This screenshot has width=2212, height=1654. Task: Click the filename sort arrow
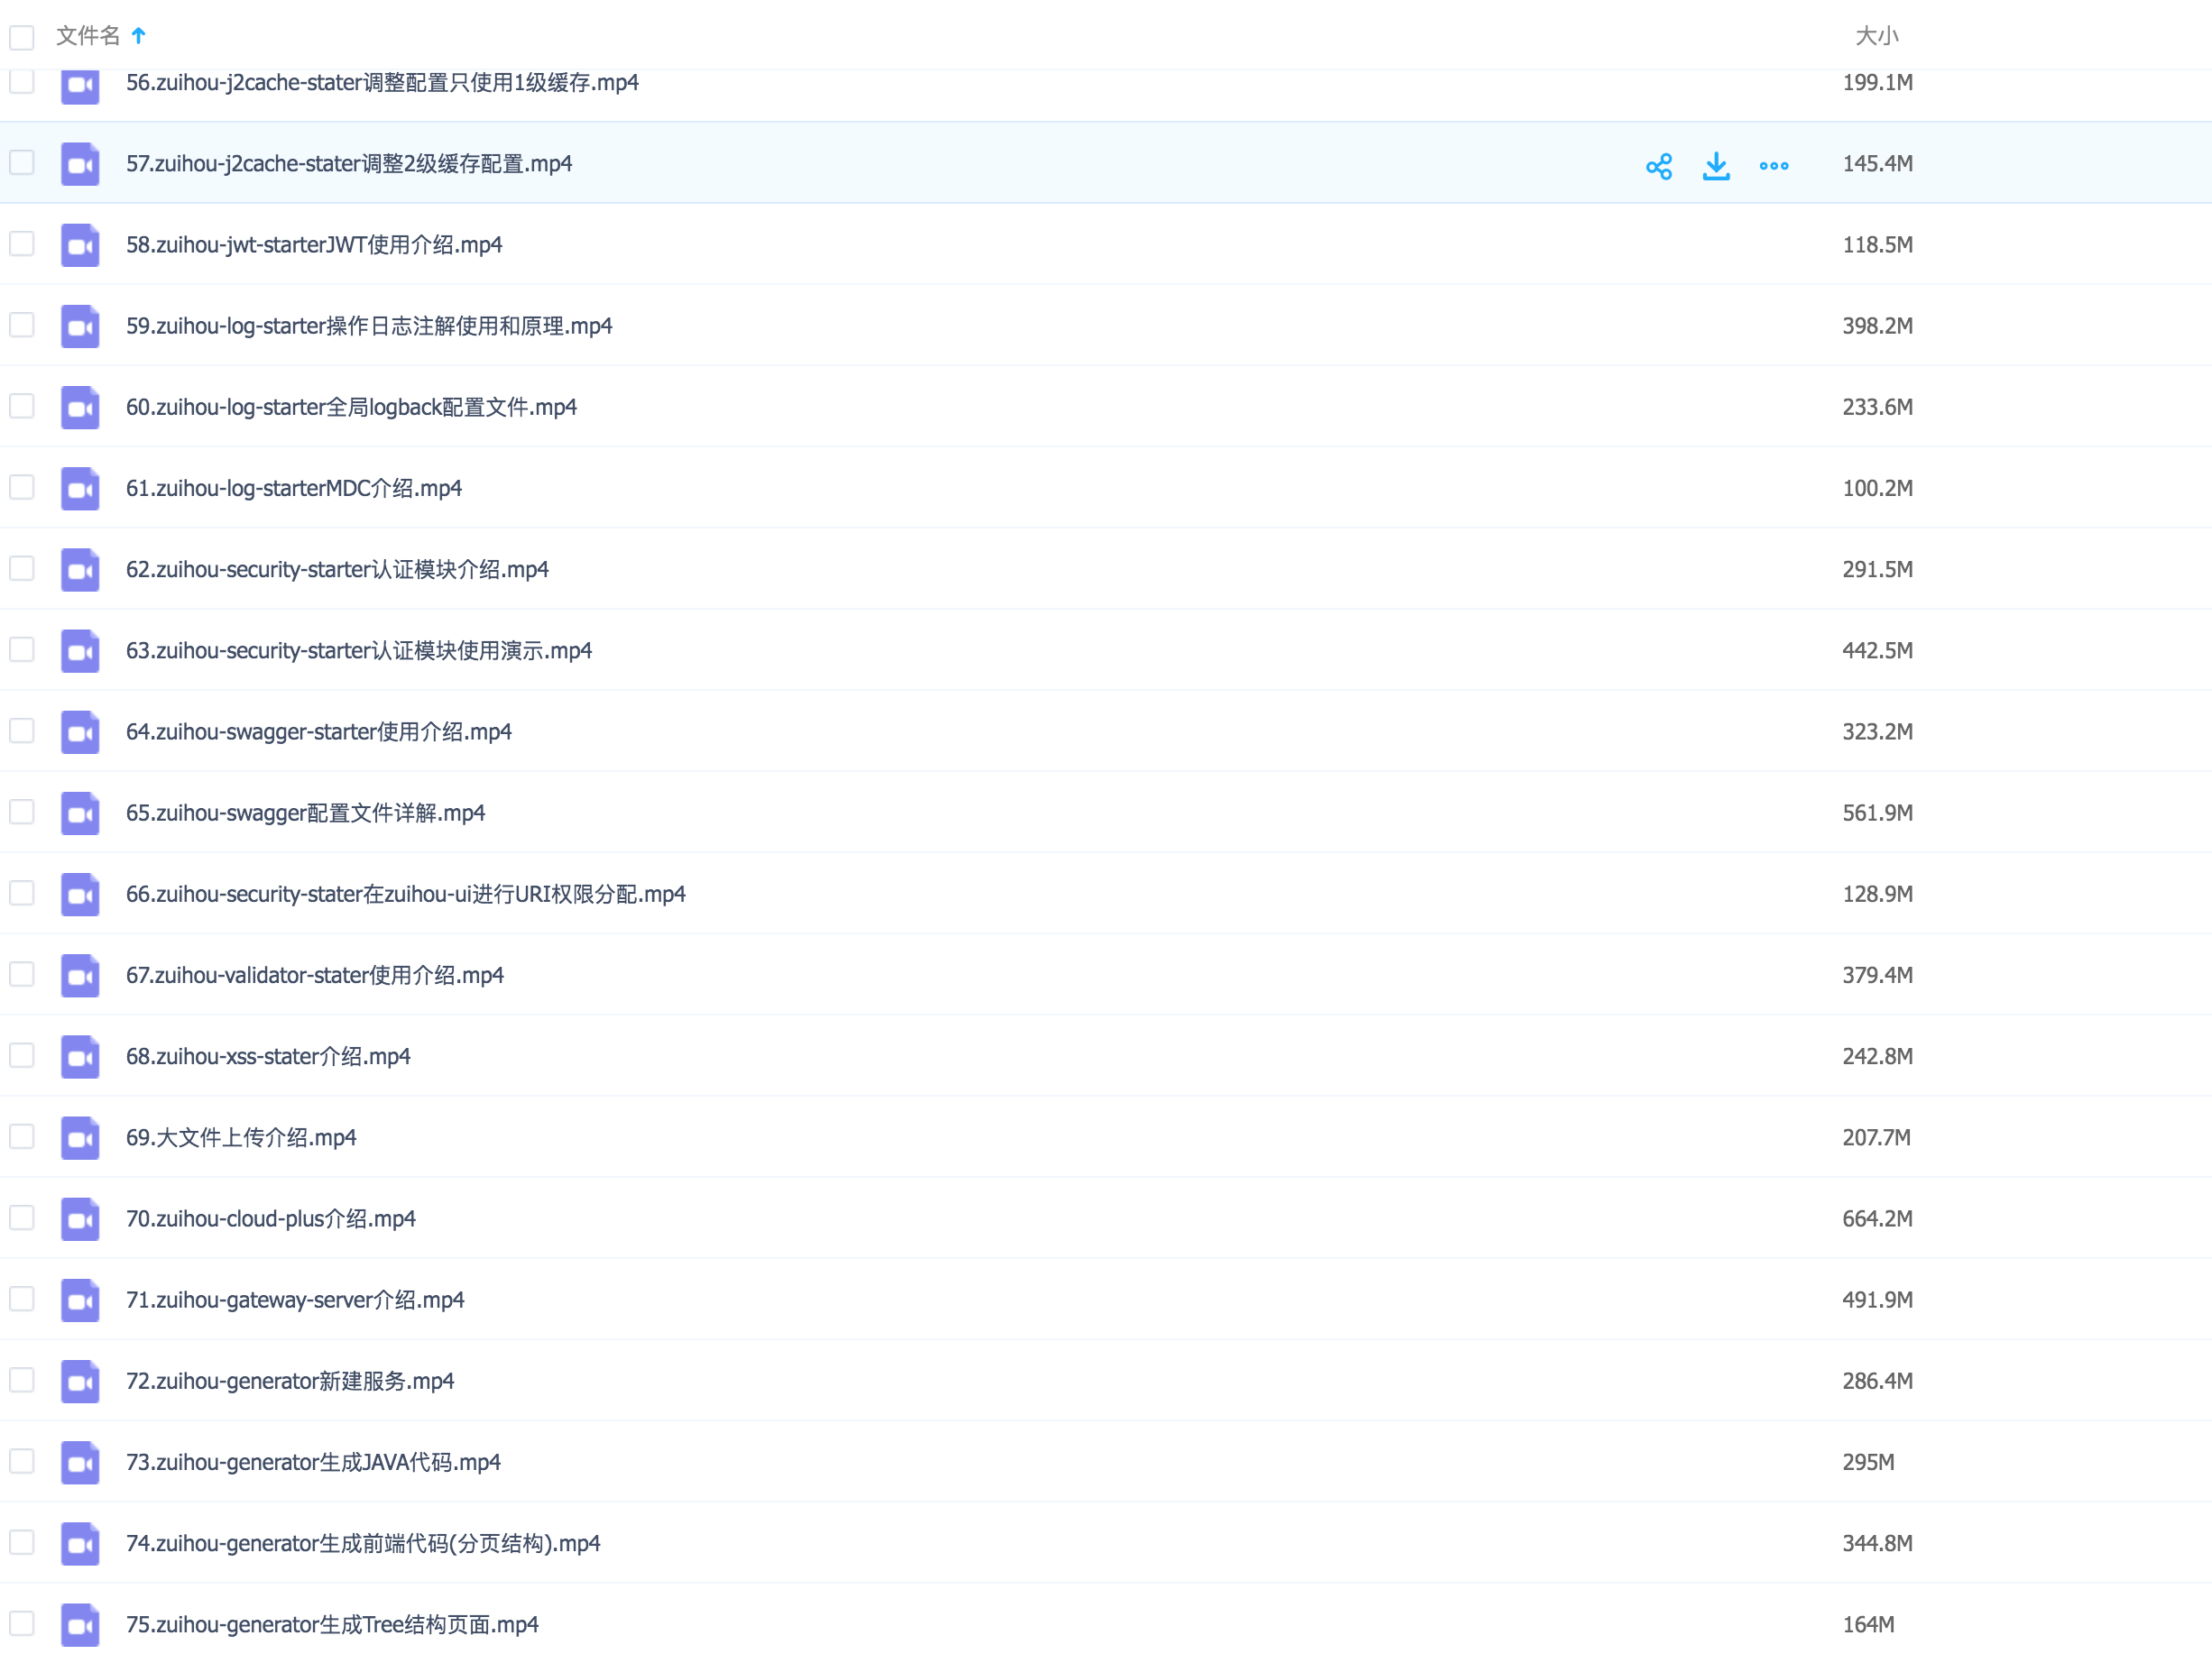139,36
